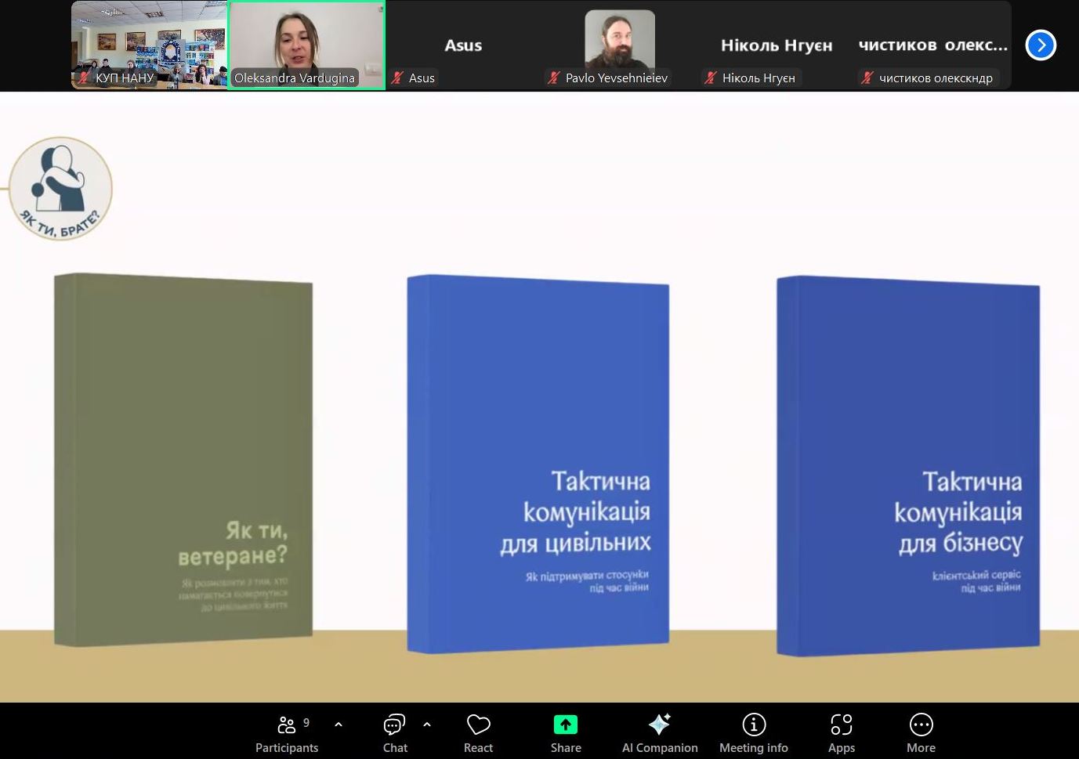The width and height of the screenshot is (1079, 759).
Task: Expand the arrow next to Chat
Action: [427, 725]
